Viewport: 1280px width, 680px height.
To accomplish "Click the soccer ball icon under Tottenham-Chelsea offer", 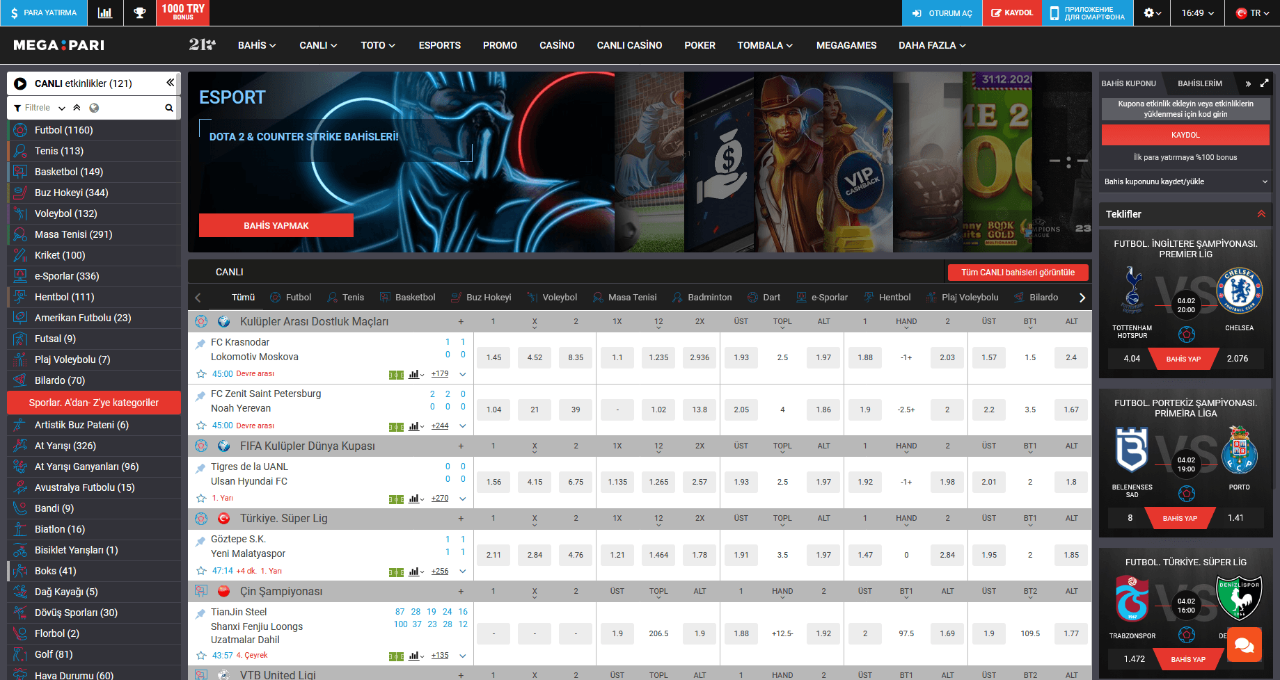I will [x=1187, y=334].
